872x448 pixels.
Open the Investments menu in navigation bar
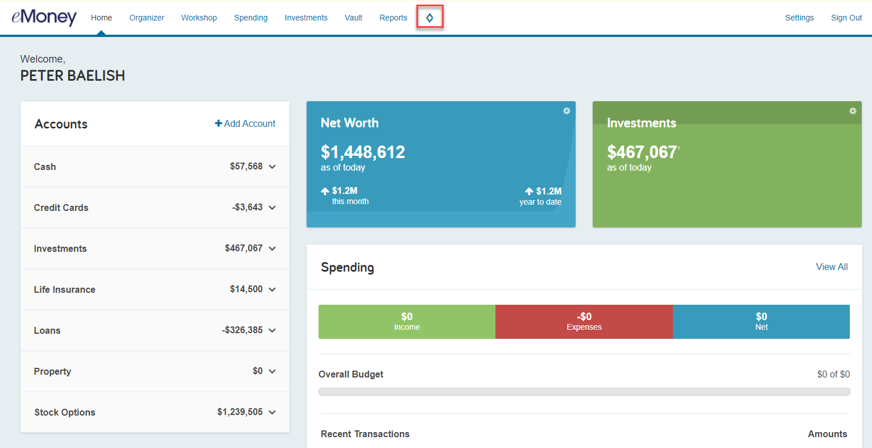coord(306,18)
